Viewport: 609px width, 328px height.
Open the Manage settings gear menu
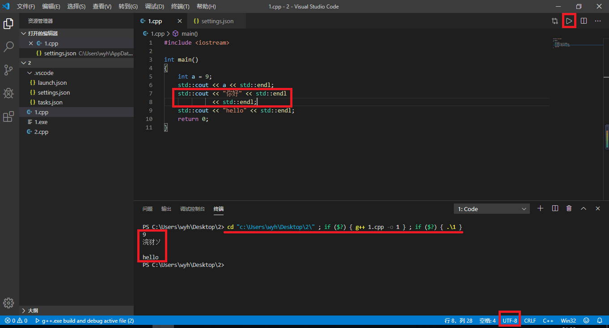pyautogui.click(x=9, y=303)
